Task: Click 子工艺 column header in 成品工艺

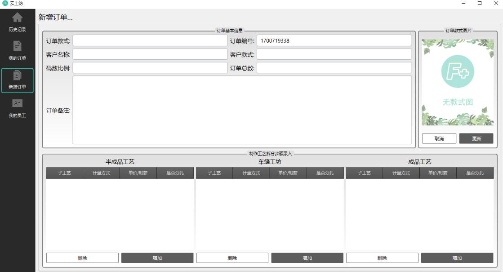Action: click(x=364, y=173)
